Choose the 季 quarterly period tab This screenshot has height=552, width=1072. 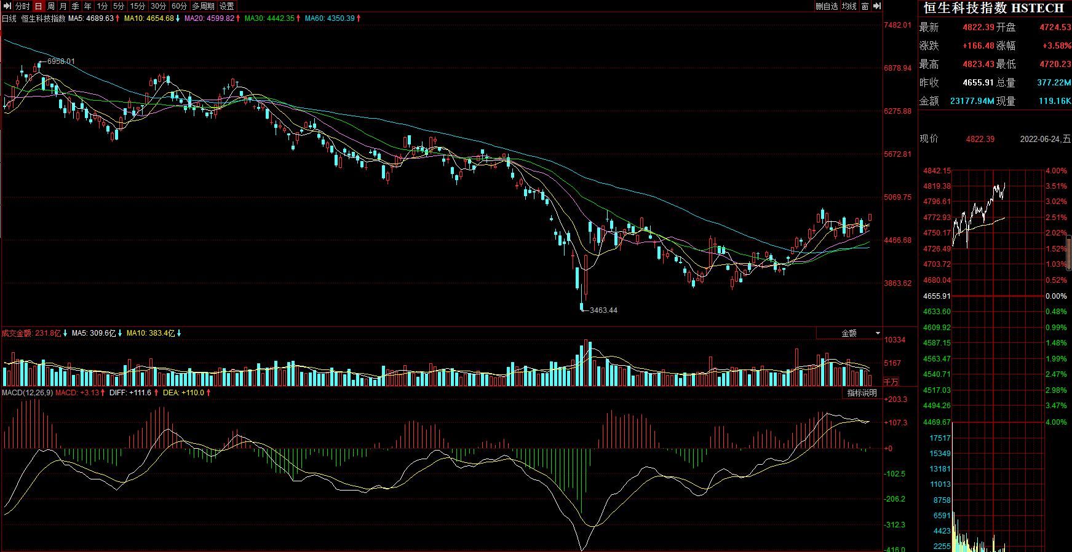pyautogui.click(x=75, y=6)
